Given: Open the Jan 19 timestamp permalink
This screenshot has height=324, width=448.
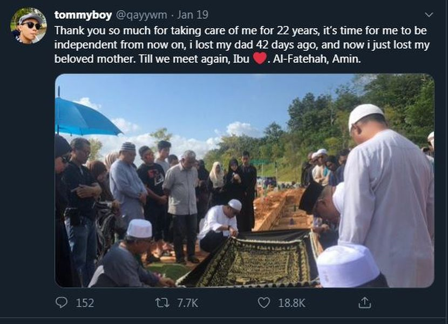Looking at the screenshot, I should [x=192, y=15].
